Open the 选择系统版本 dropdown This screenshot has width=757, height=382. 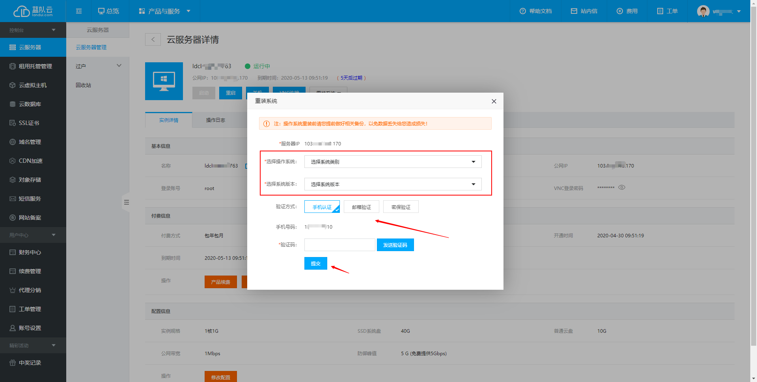(393, 184)
